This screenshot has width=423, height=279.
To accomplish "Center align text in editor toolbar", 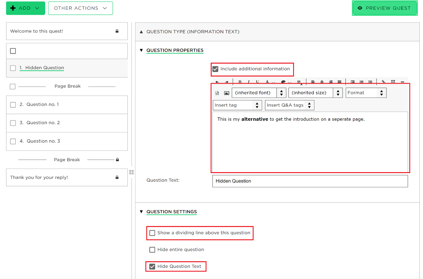I will (x=322, y=82).
